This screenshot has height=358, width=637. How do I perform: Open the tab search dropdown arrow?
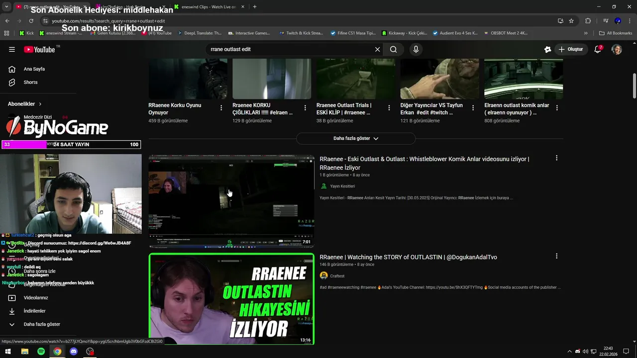coord(6,7)
